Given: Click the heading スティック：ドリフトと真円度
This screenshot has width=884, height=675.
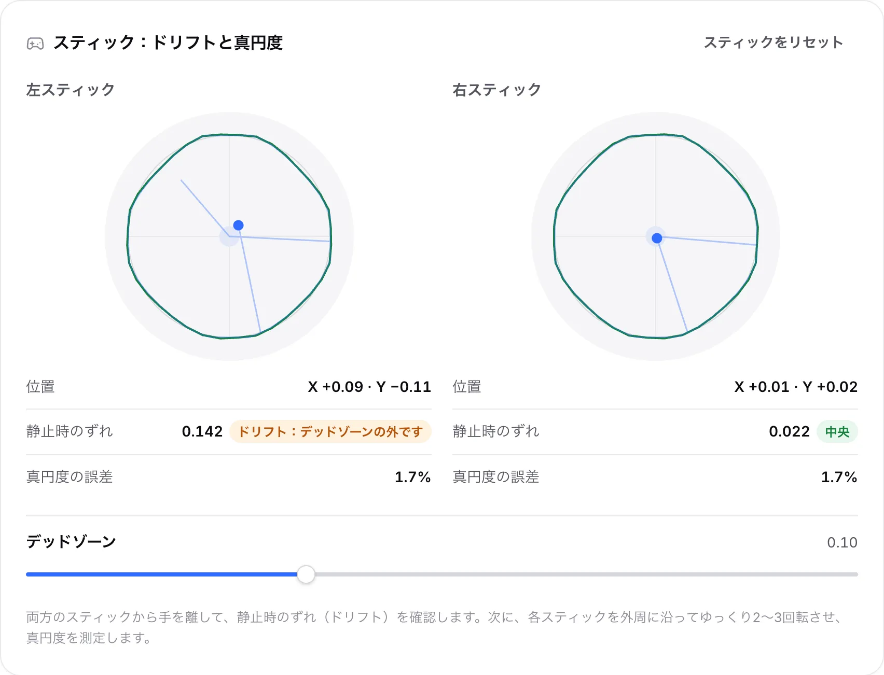Looking at the screenshot, I should 168,43.
